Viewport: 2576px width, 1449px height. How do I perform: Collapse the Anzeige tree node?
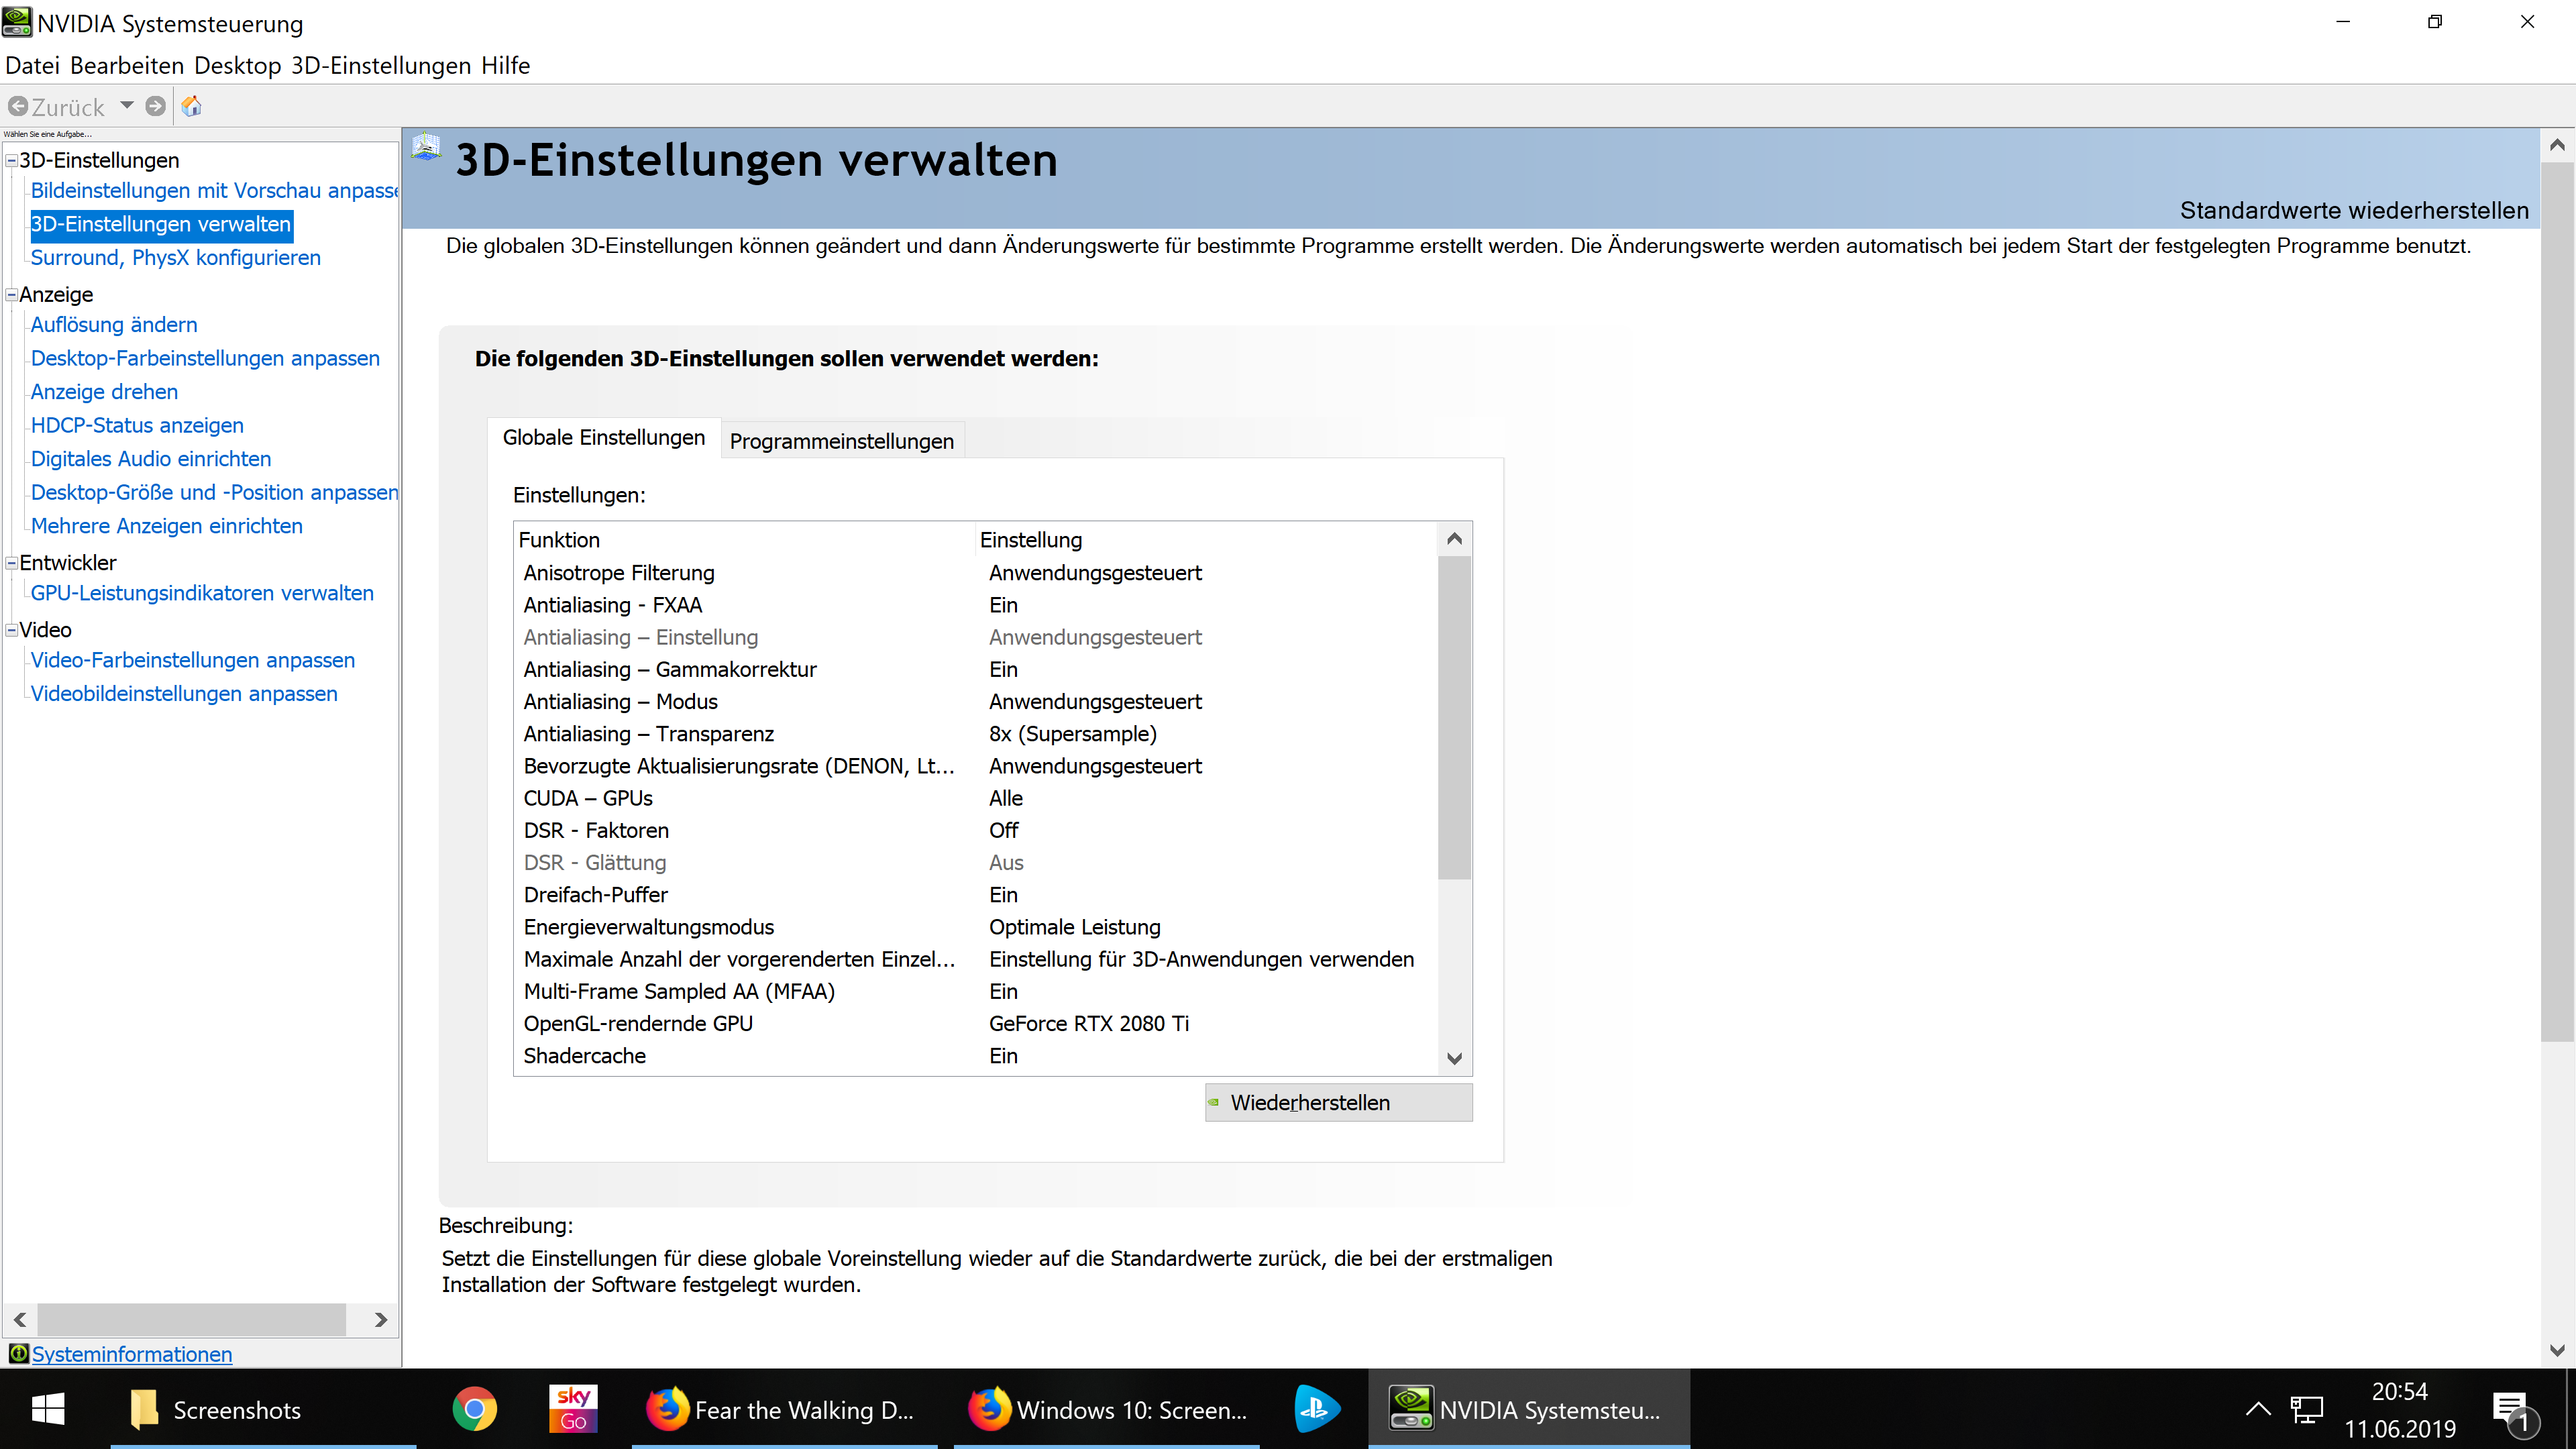tap(12, 294)
